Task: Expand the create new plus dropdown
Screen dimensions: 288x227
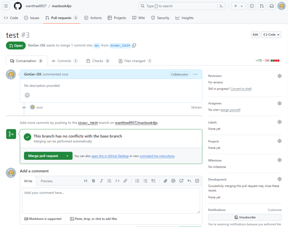Action: pyautogui.click(x=238, y=6)
